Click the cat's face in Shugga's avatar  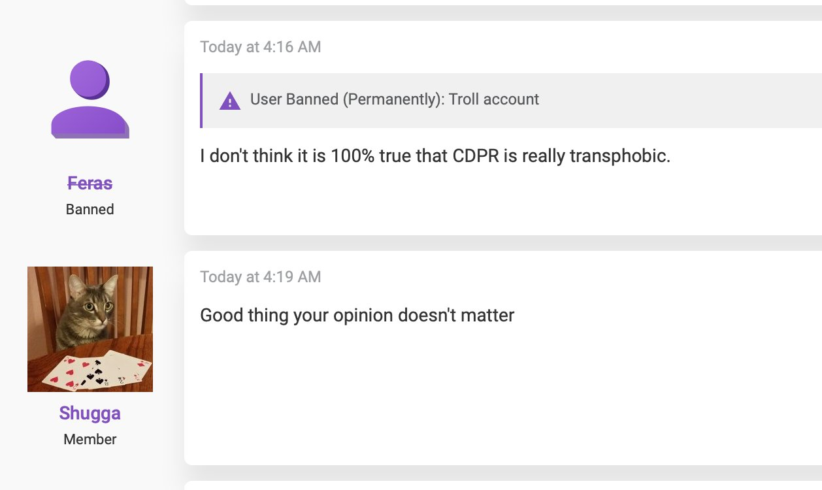point(91,308)
